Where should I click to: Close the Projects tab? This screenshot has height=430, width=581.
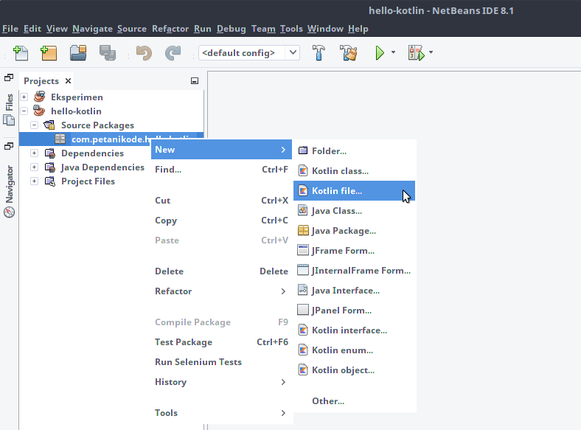click(68, 81)
